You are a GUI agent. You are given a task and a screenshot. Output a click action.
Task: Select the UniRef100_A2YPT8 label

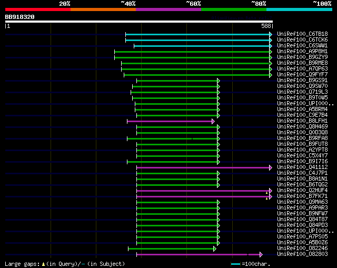tap(302, 150)
